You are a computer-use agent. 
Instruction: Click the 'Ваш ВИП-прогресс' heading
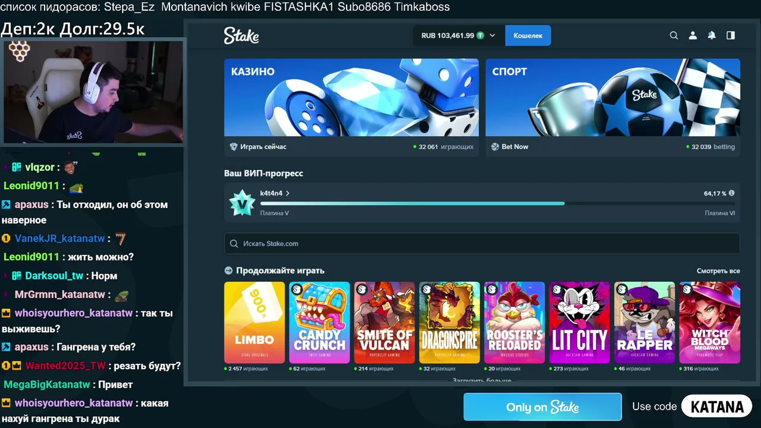click(263, 174)
